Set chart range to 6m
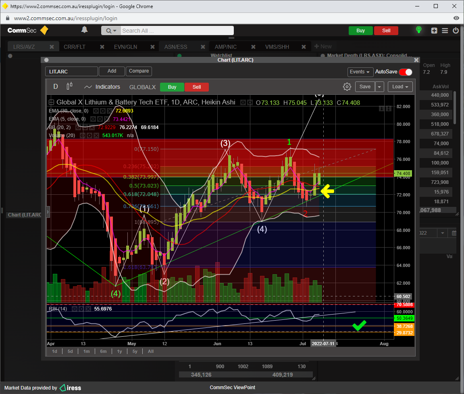Image resolution: width=464 pixels, height=394 pixels. (103, 351)
